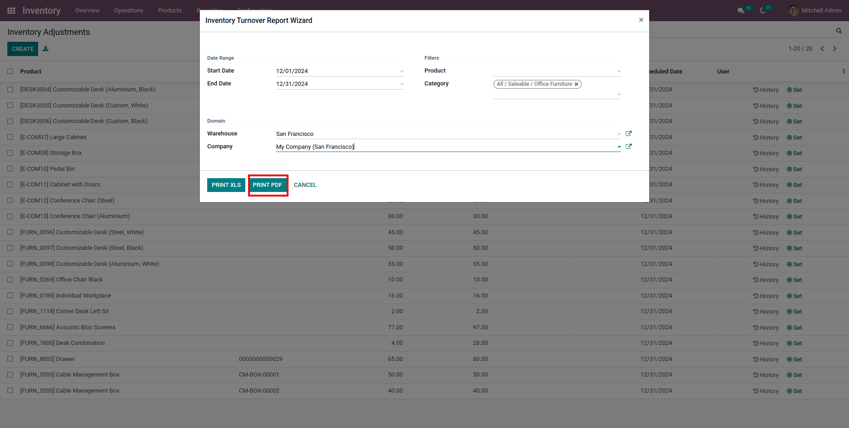Remove the Office Furniture category tag
Viewport: 849px width, 428px height.
(x=576, y=84)
